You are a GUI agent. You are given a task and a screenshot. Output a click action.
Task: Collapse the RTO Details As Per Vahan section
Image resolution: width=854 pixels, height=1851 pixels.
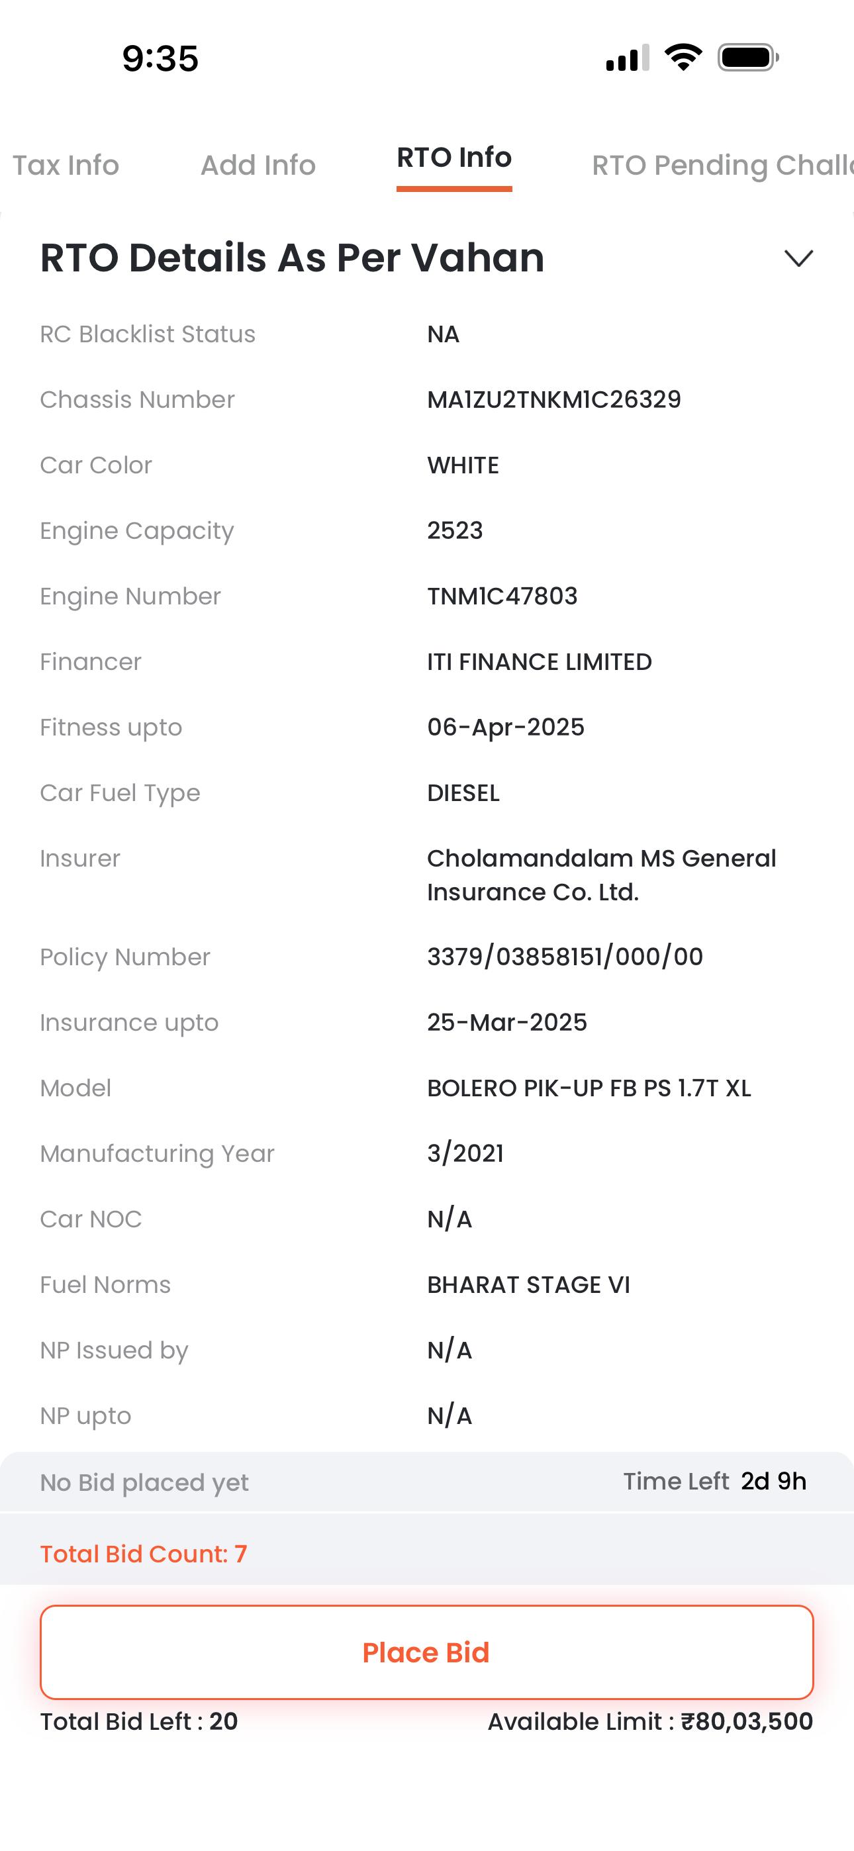pyautogui.click(x=798, y=258)
